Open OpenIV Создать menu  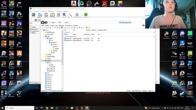52,25
